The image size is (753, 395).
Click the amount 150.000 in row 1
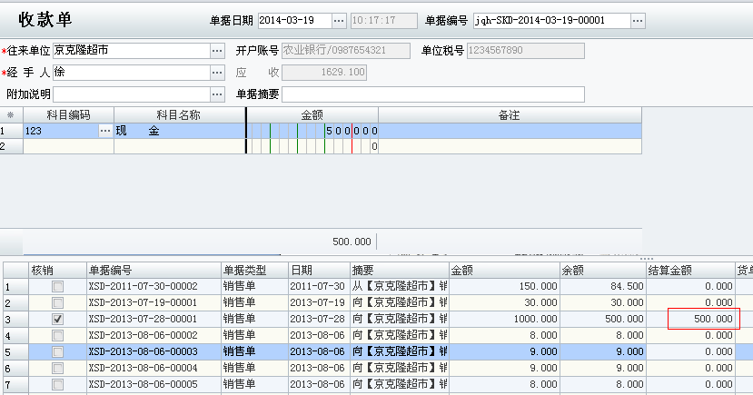click(504, 287)
